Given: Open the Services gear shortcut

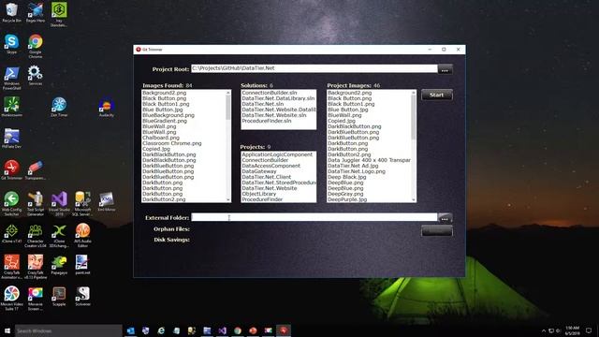Looking at the screenshot, I should (36, 75).
